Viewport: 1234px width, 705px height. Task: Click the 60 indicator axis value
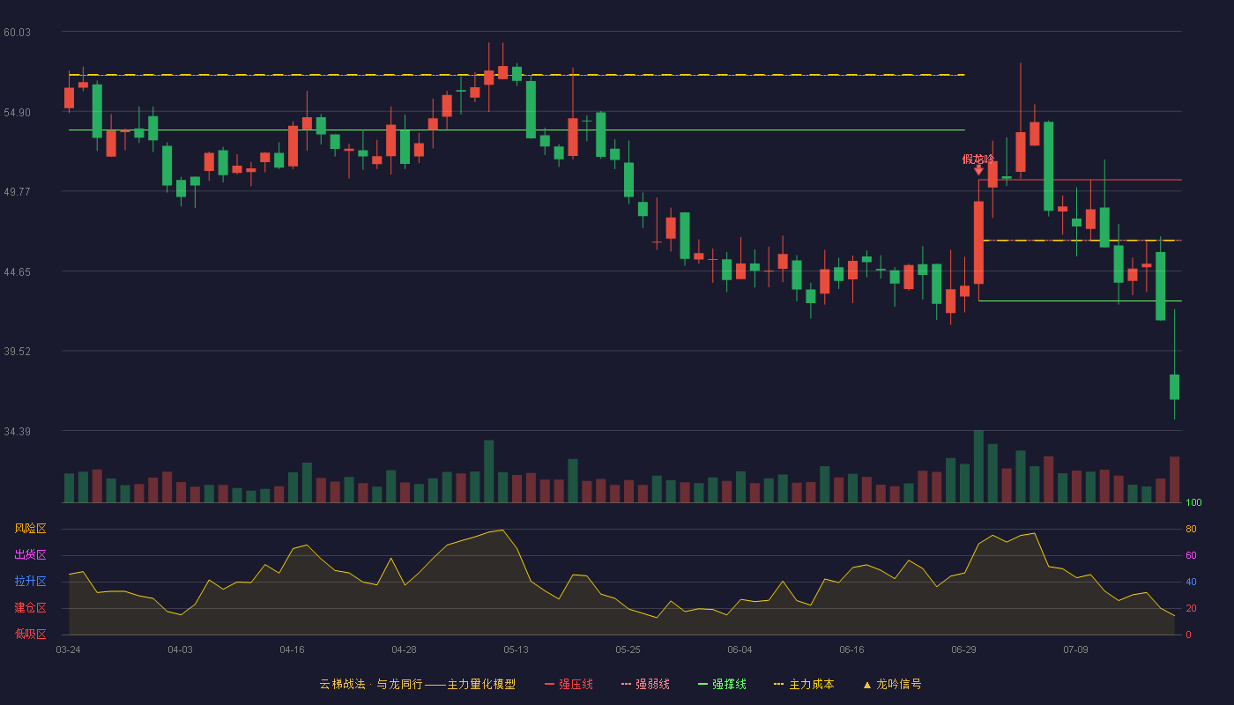pos(1191,555)
